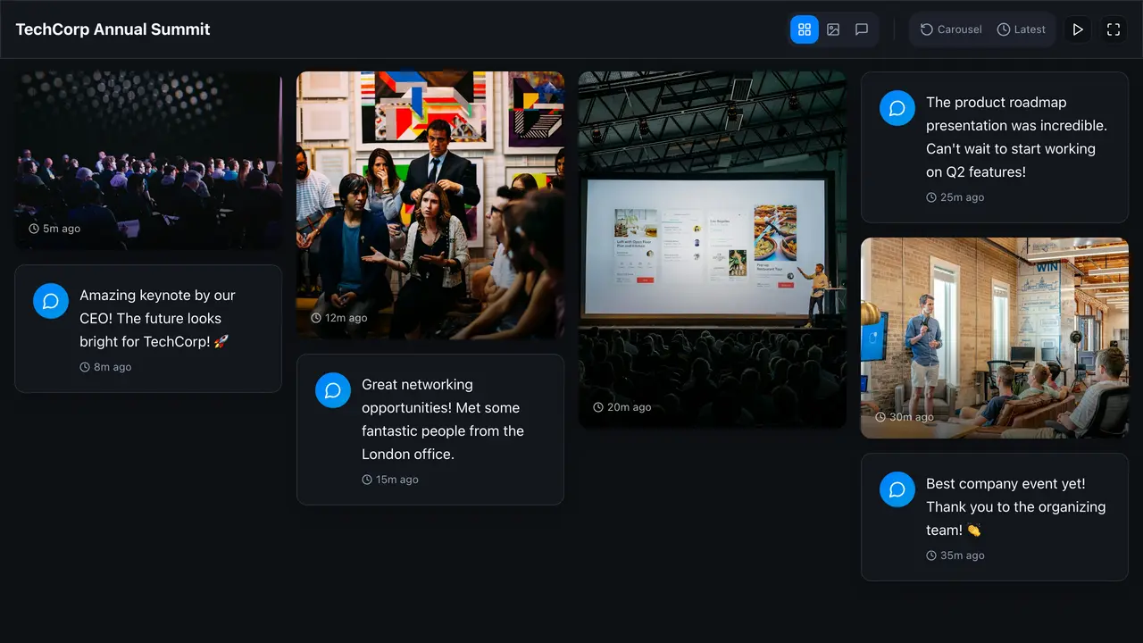Click the '12m ago' timestamp on the panel photo
1143x643 pixels.
pos(339,318)
